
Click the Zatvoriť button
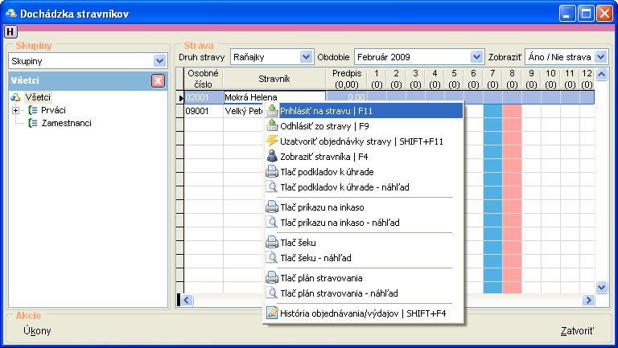[576, 330]
